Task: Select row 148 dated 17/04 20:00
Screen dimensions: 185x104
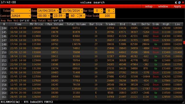Action: pos(92,44)
